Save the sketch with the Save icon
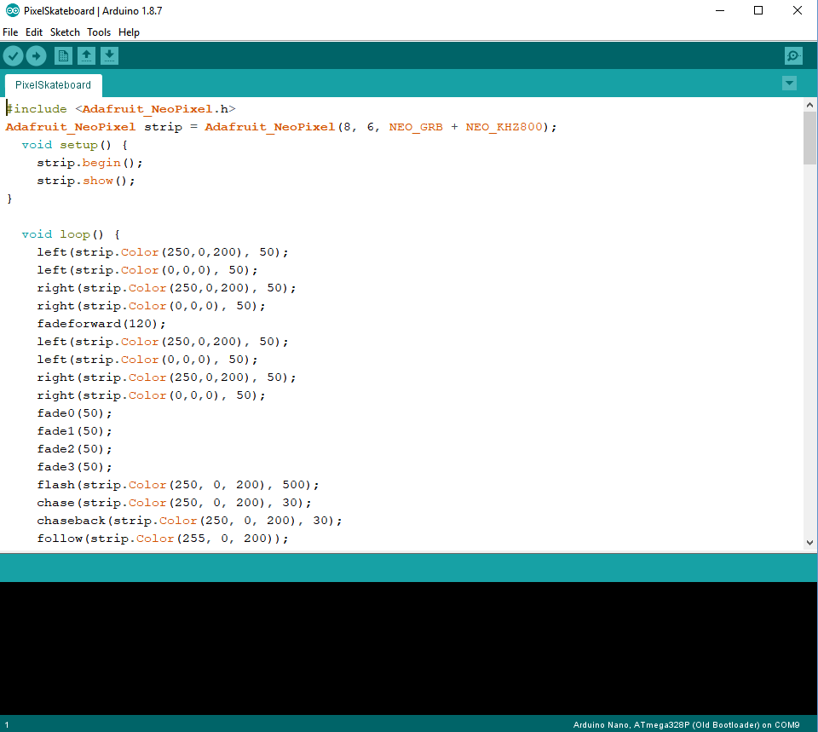This screenshot has width=818, height=732. (109, 56)
